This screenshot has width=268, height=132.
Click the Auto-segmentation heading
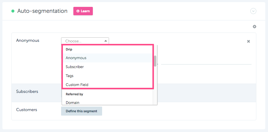(43, 11)
